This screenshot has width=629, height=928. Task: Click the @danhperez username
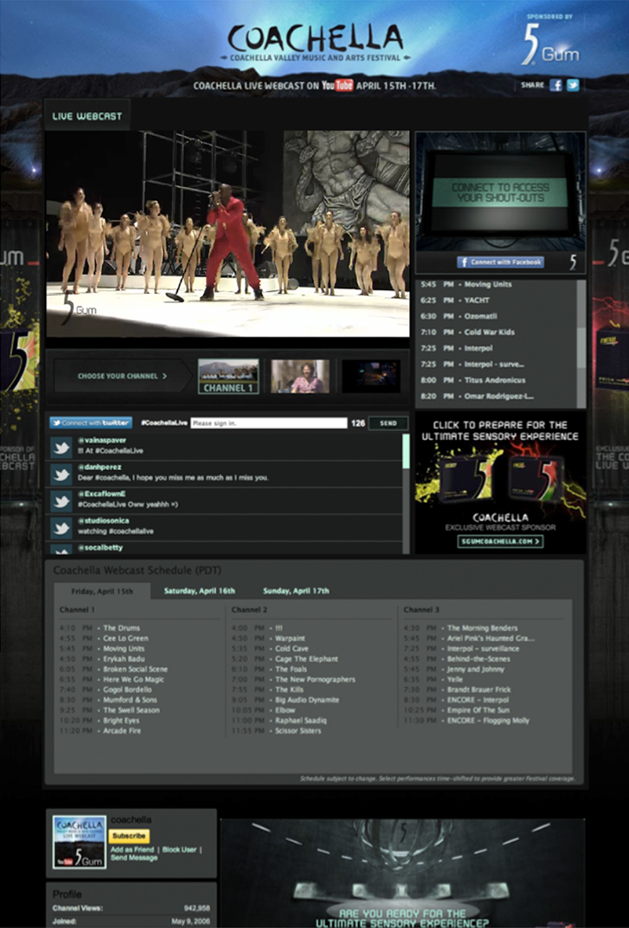(99, 467)
